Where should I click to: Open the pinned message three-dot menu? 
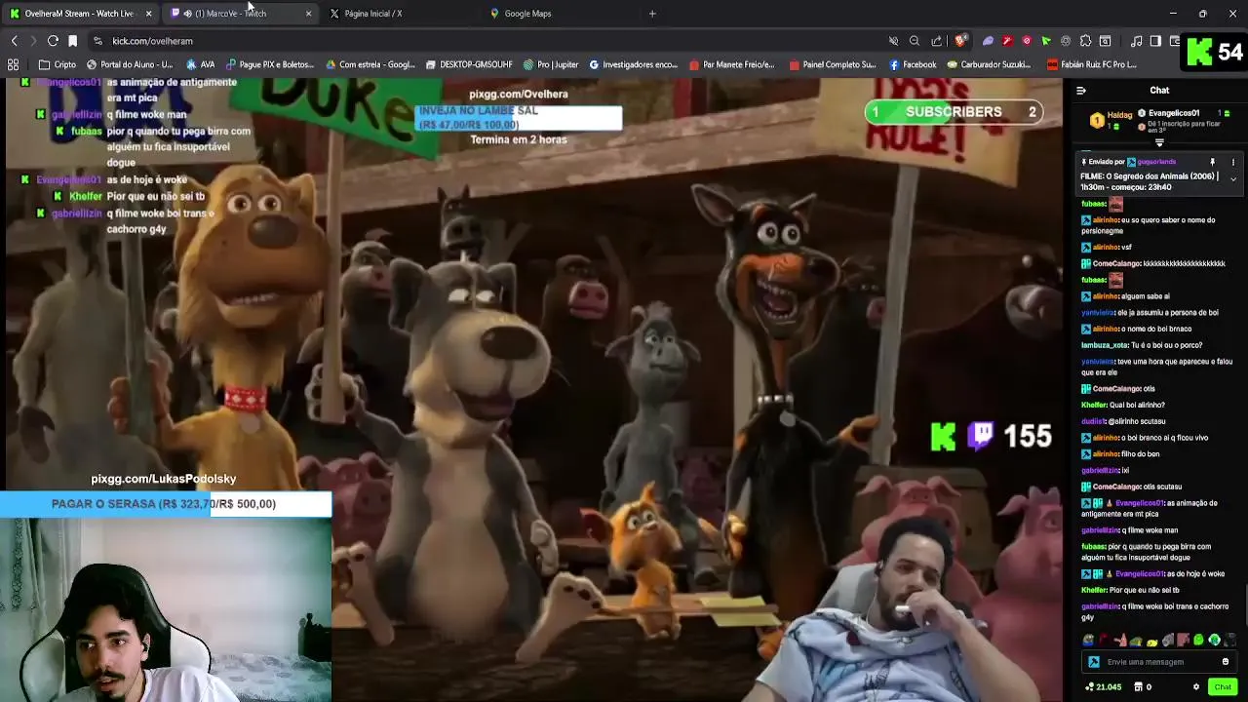pyautogui.click(x=1232, y=162)
